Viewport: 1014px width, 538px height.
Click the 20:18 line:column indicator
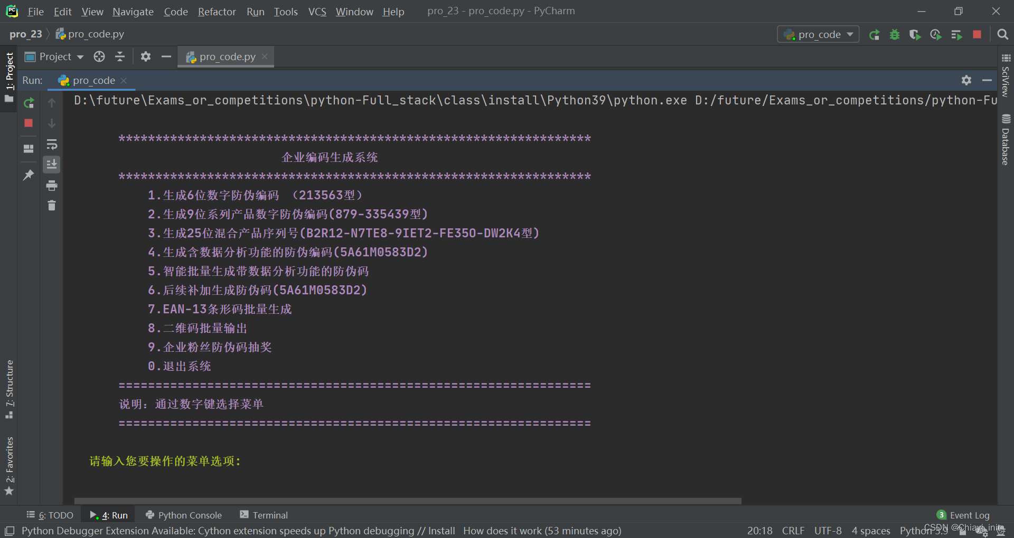pos(760,531)
